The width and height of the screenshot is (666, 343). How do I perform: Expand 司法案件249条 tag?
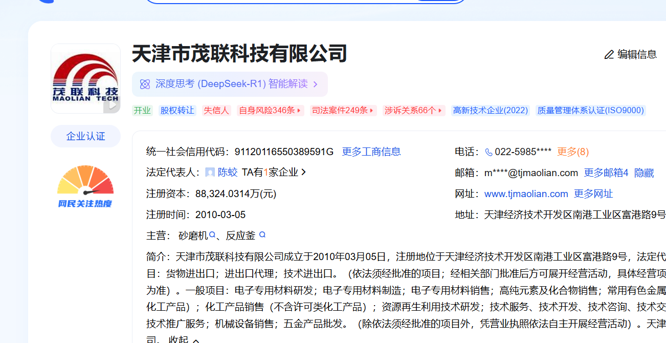343,111
